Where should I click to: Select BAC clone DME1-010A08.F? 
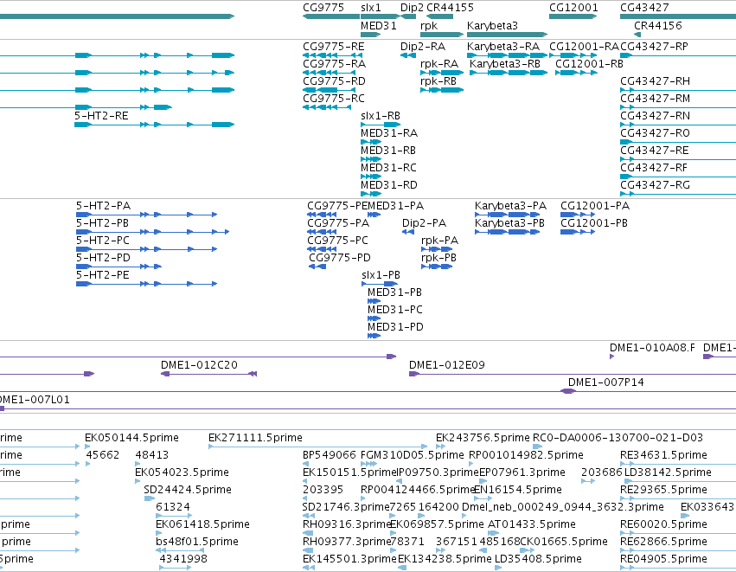(652, 348)
